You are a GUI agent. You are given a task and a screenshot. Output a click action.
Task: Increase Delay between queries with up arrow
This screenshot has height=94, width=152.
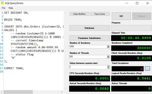pyautogui.click(x=108, y=66)
